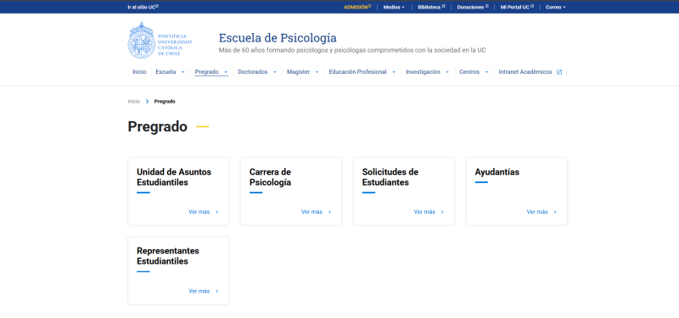Screen dimensions: 679x318
Task: Click the arrow beside Ver más in Unidad de Asuntos Estudiantiles
Action: point(217,212)
